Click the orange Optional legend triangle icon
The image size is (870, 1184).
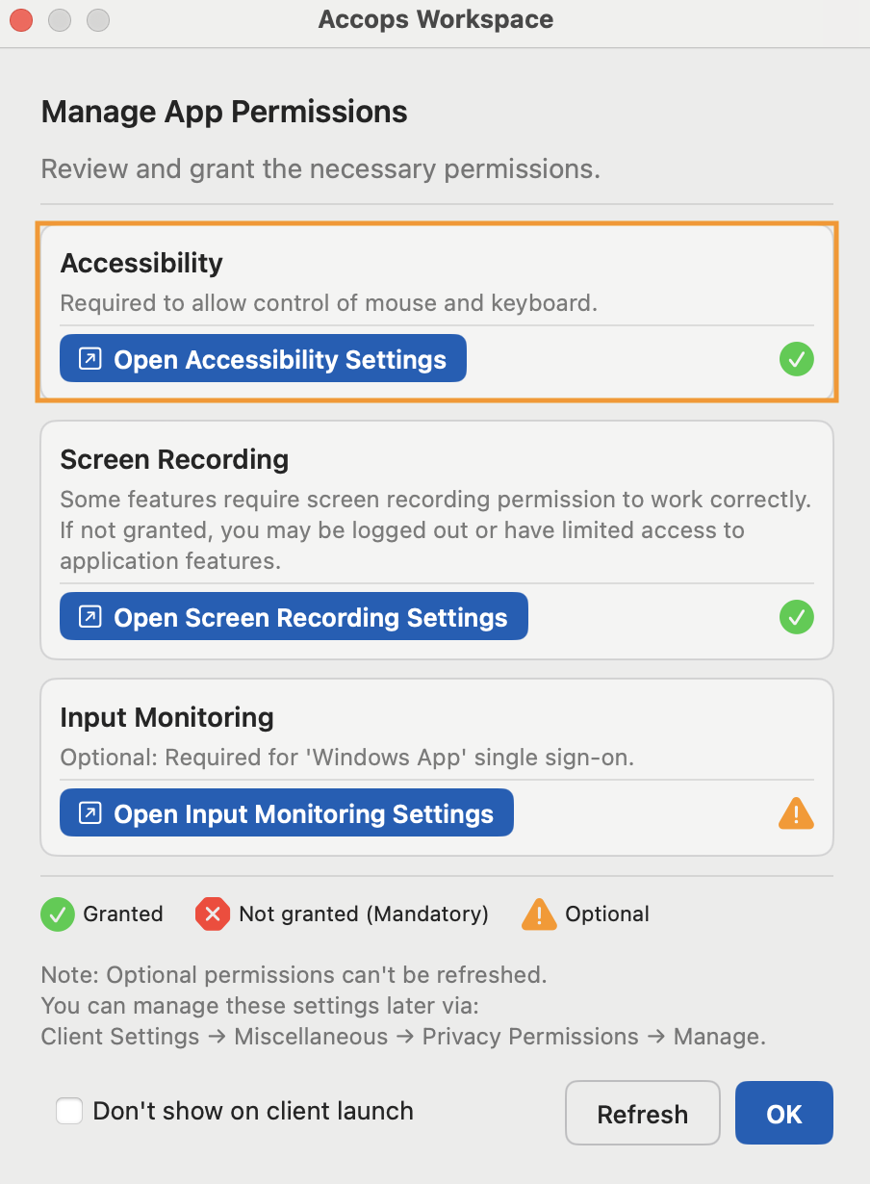[x=539, y=914]
